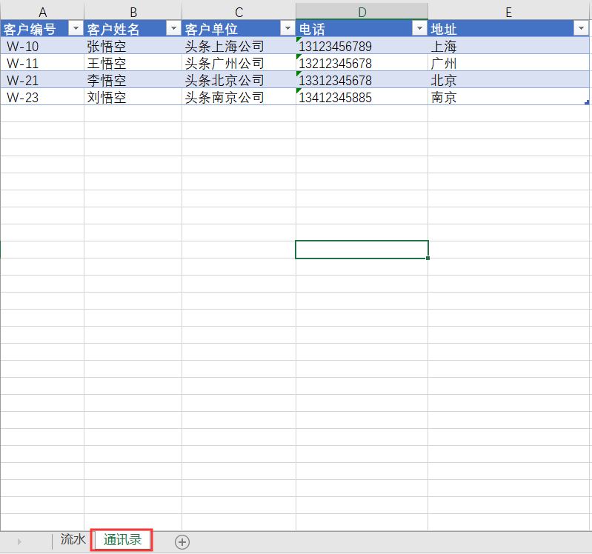Click the 南京 address cell
This screenshot has height=554, width=592.
coord(508,97)
